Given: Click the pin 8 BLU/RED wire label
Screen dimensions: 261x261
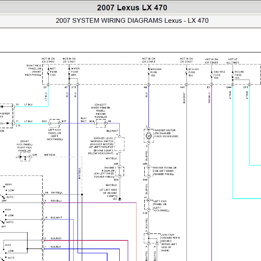Looking at the screenshot, I should tap(56, 238).
